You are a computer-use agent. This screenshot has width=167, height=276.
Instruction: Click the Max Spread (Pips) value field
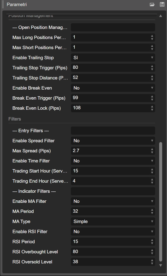(x=110, y=151)
